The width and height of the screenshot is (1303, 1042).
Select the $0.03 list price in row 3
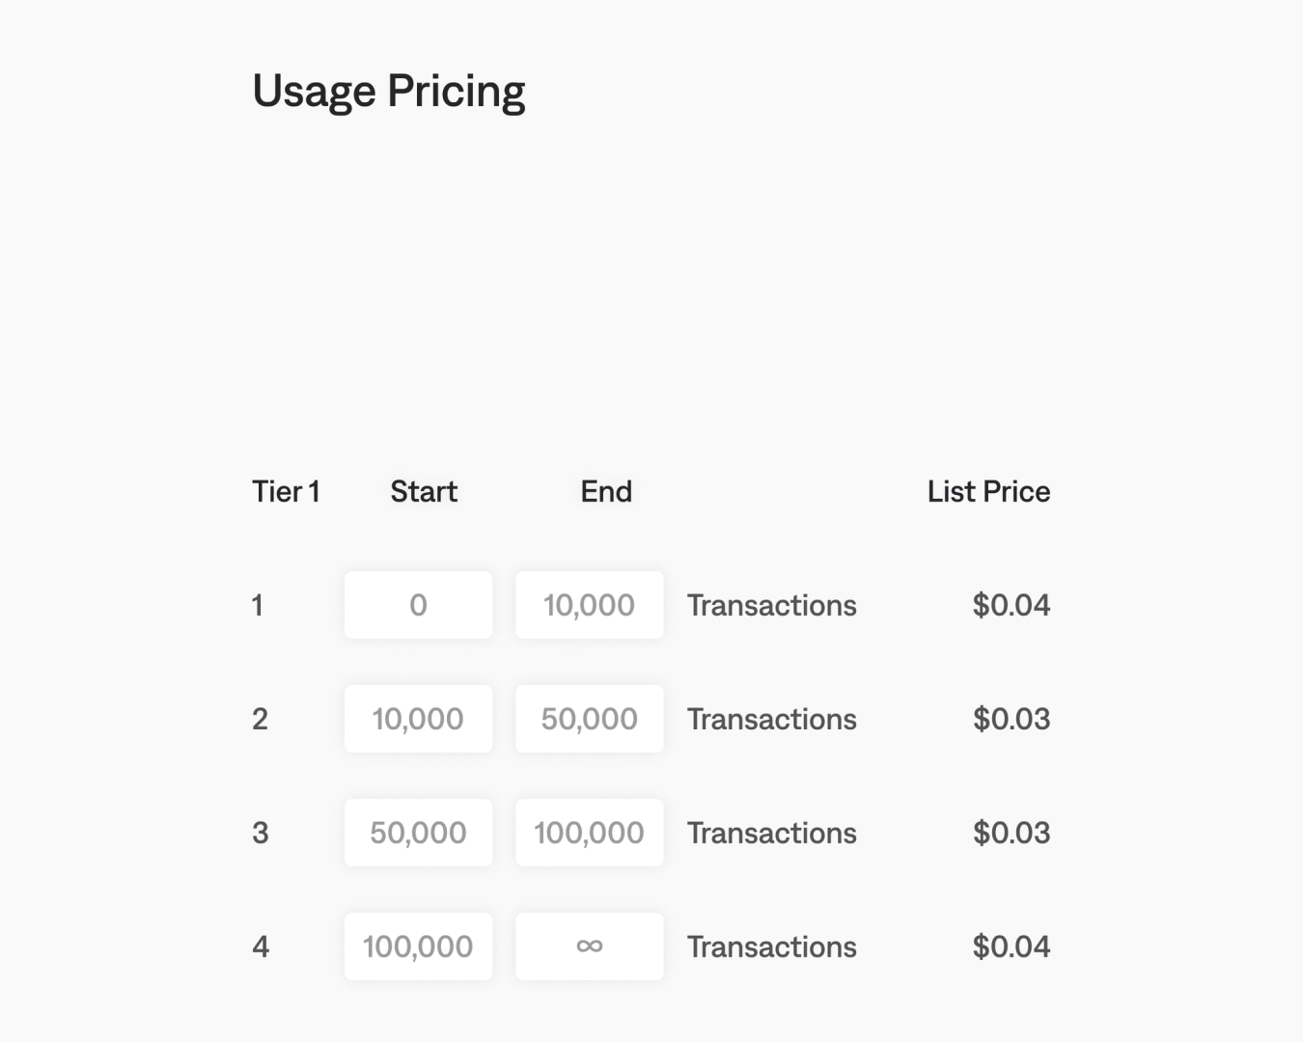pyautogui.click(x=1011, y=833)
